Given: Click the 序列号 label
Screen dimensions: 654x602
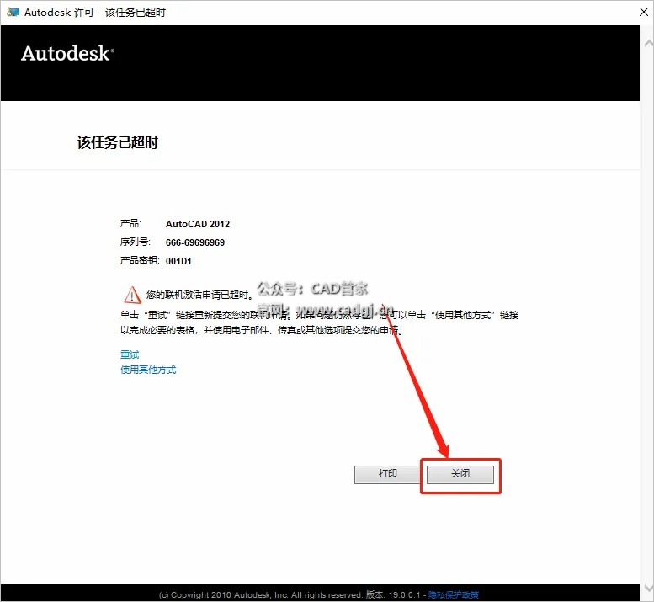Looking at the screenshot, I should click(x=136, y=242).
